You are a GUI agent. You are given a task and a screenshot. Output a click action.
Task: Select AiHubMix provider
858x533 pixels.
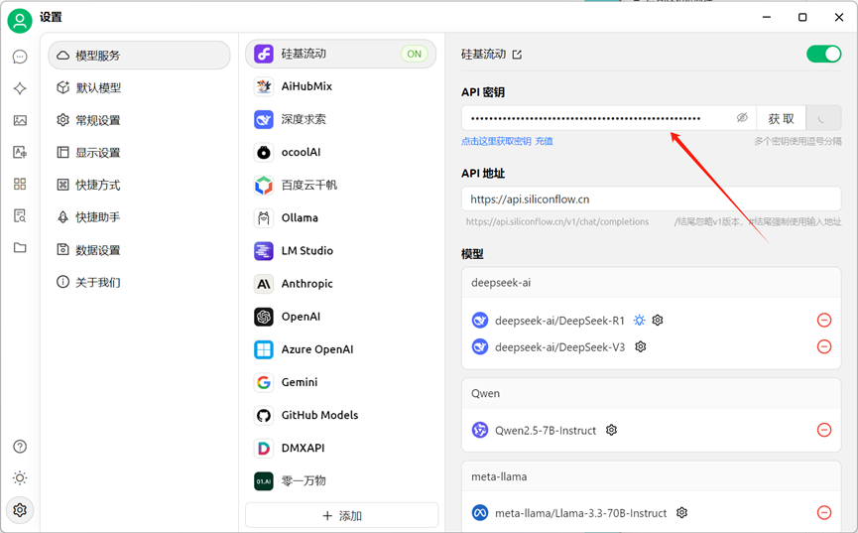341,86
